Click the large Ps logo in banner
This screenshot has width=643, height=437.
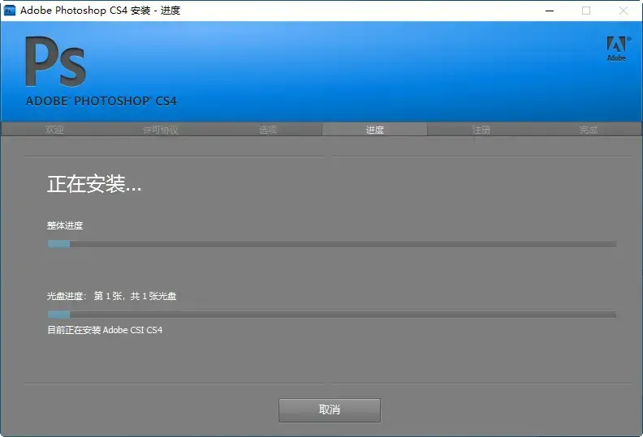pyautogui.click(x=55, y=62)
